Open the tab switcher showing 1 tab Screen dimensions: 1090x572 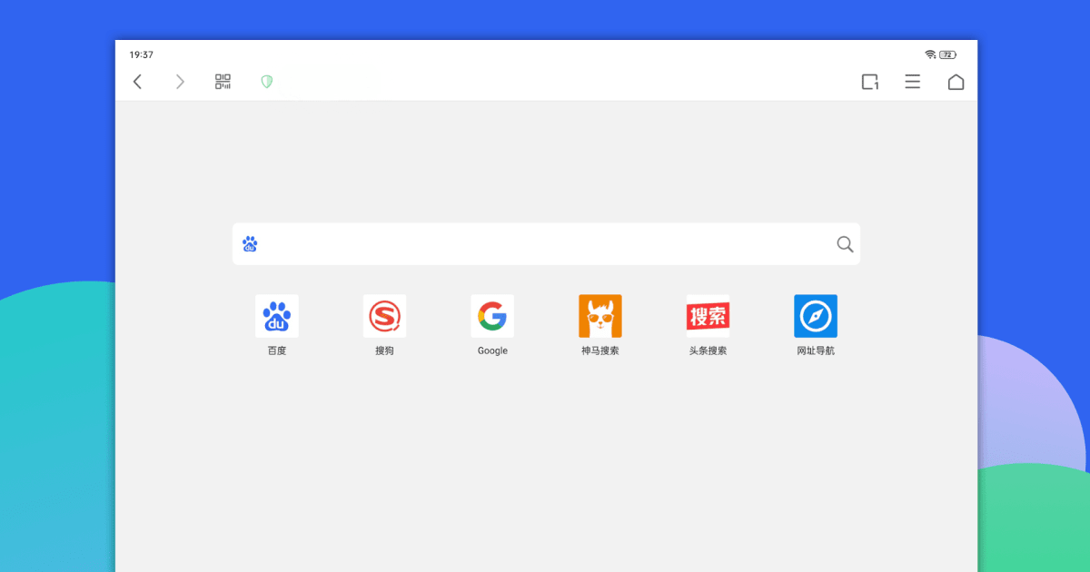[869, 81]
